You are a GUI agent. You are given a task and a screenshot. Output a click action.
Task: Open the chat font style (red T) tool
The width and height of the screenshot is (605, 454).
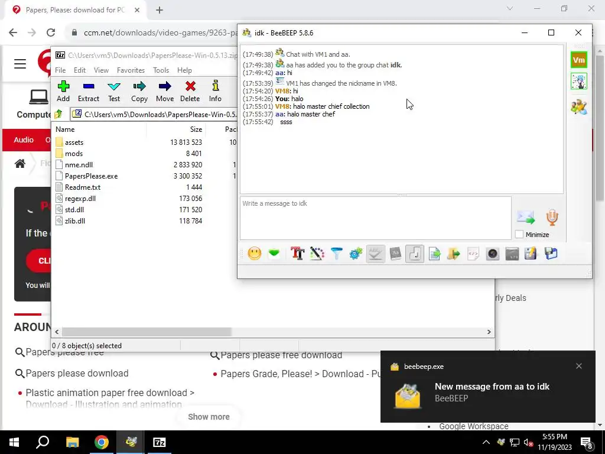pos(298,254)
